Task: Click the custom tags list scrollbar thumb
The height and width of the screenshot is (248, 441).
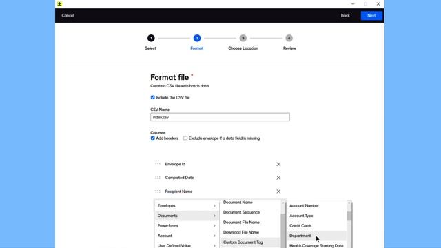Action: 349,216
